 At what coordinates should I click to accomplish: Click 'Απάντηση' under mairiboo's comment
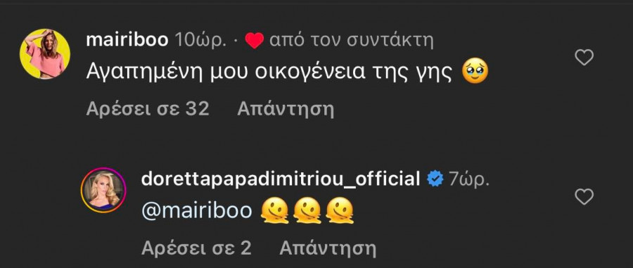pyautogui.click(x=286, y=109)
